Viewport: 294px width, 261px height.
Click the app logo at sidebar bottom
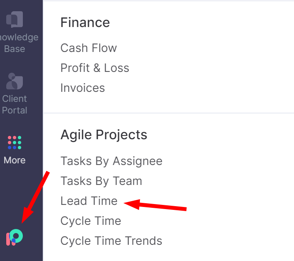(x=15, y=237)
